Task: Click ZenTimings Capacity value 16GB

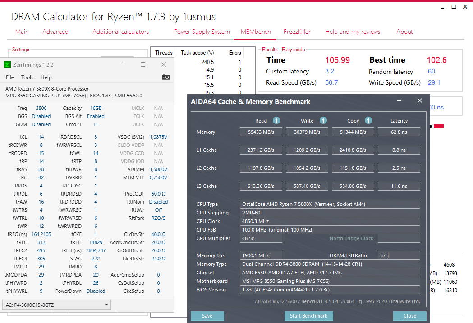Action: 96,108
